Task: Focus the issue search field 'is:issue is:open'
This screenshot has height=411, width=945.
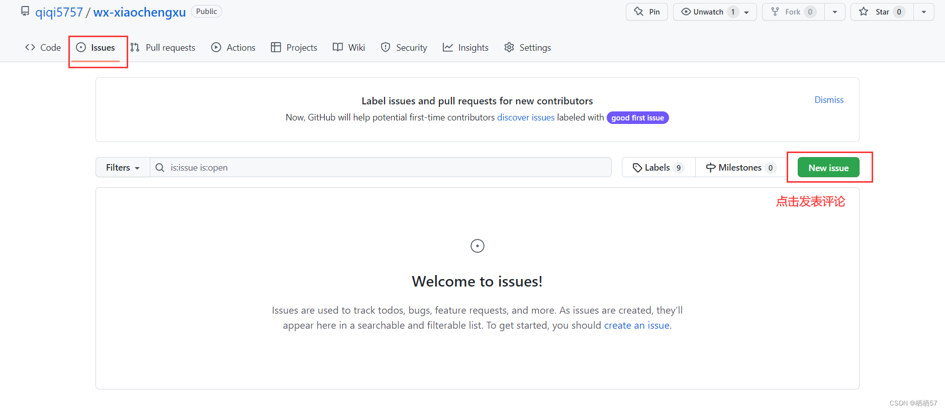Action: [381, 167]
